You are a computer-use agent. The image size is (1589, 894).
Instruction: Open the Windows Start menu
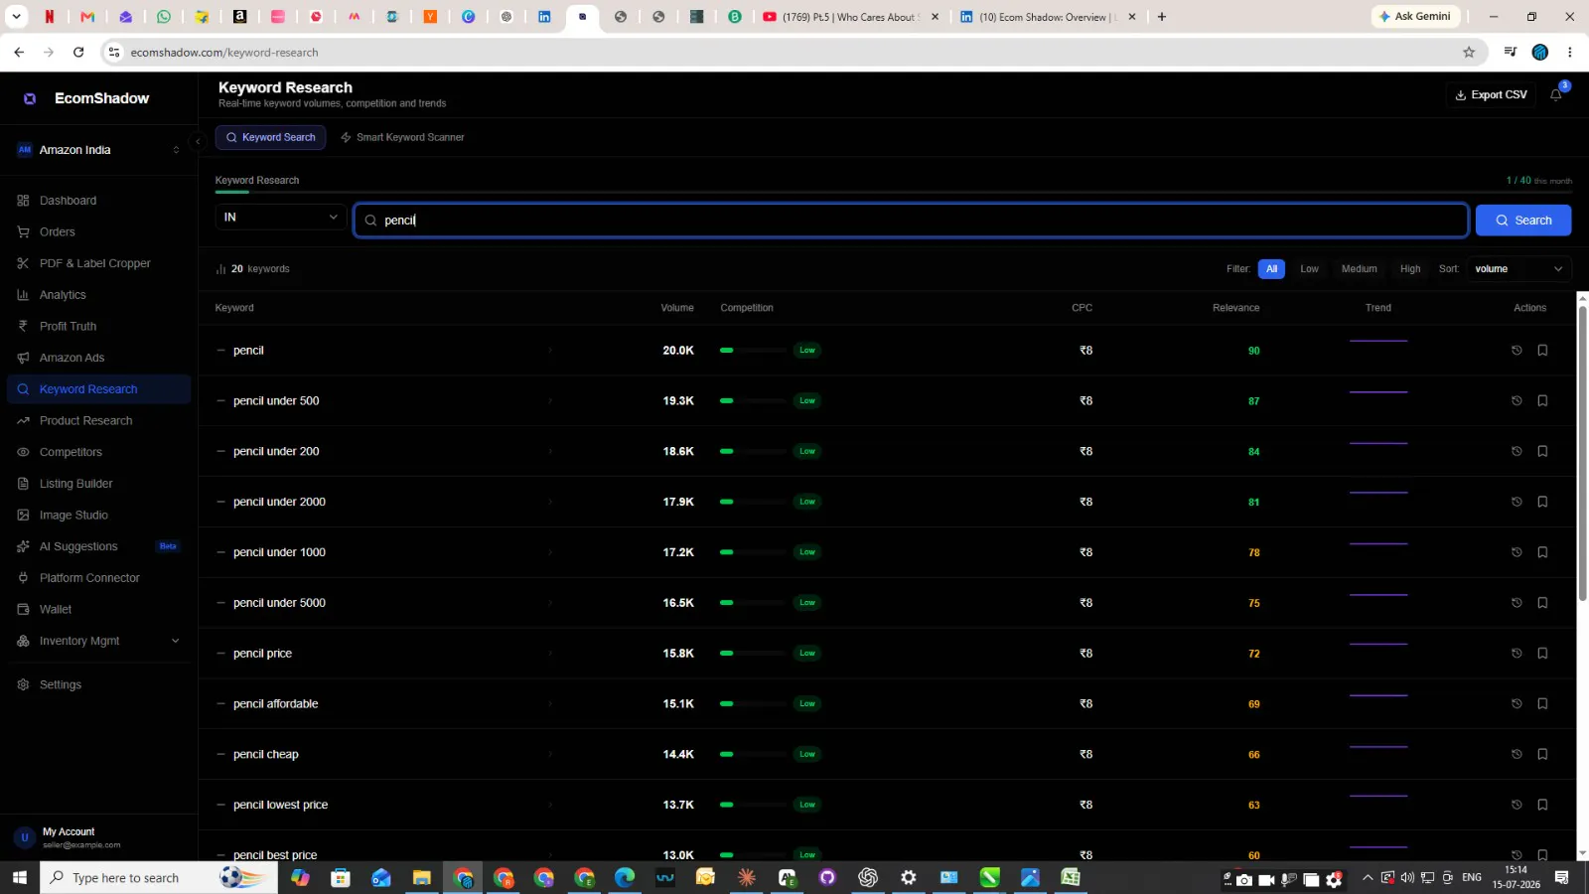(x=19, y=878)
